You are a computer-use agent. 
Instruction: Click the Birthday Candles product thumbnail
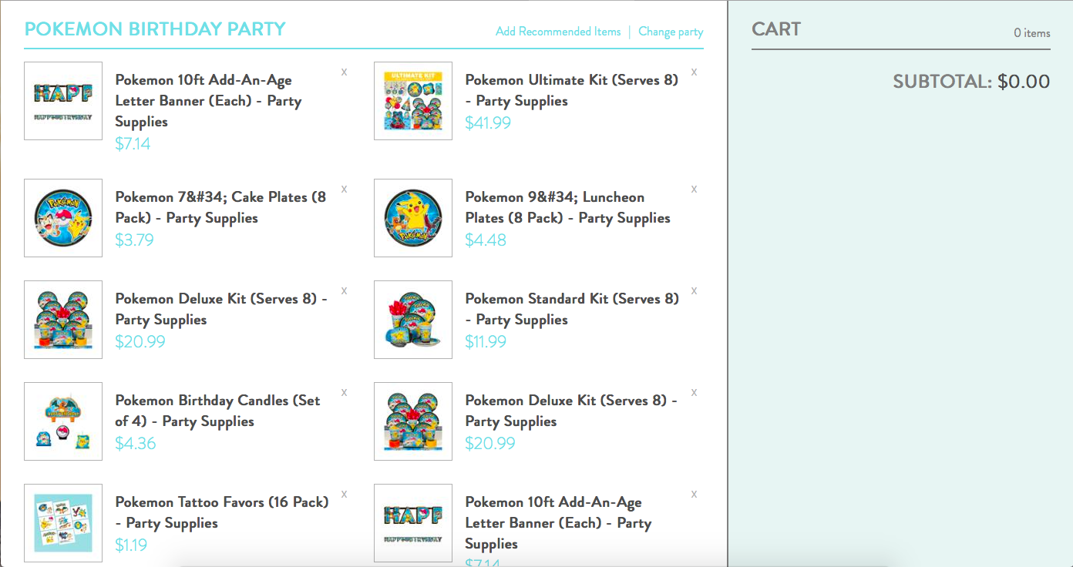click(x=63, y=421)
